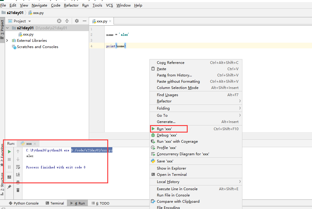The image size is (312, 209).
Task: Click D:/code/s21day01/xxx.py path in output
Action: (x=92, y=150)
